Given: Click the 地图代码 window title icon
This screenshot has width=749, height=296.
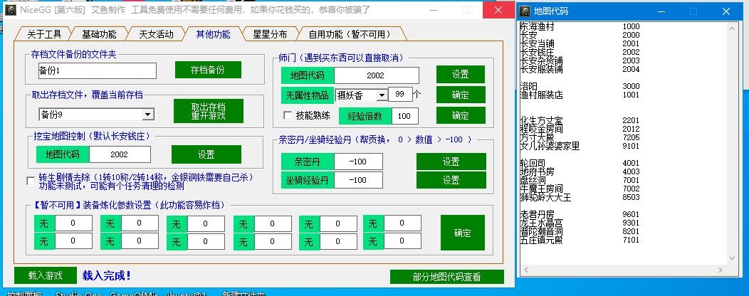Looking at the screenshot, I should pos(525,11).
